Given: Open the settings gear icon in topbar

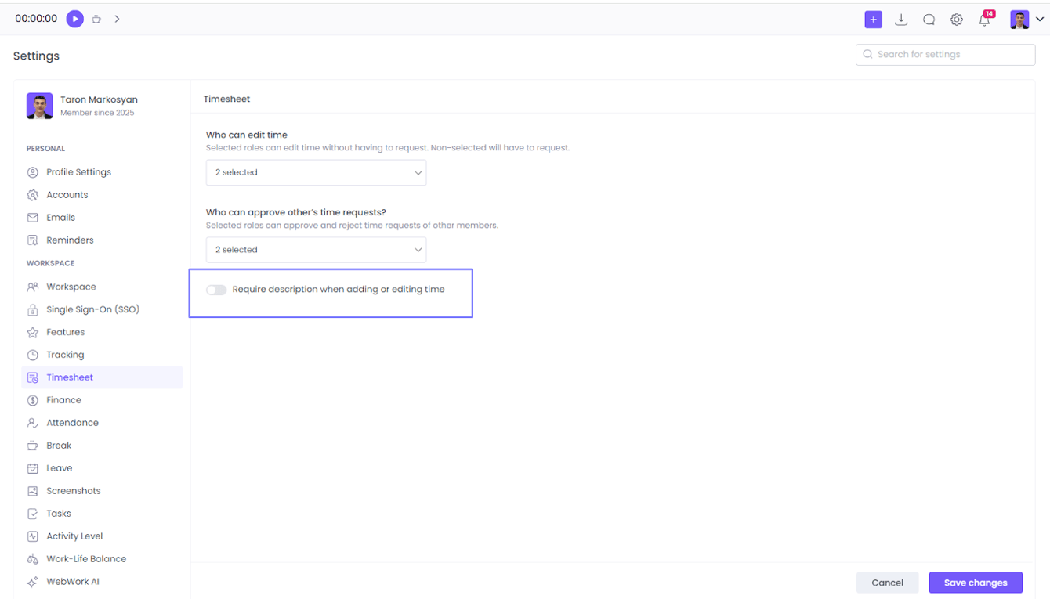Looking at the screenshot, I should (x=956, y=19).
